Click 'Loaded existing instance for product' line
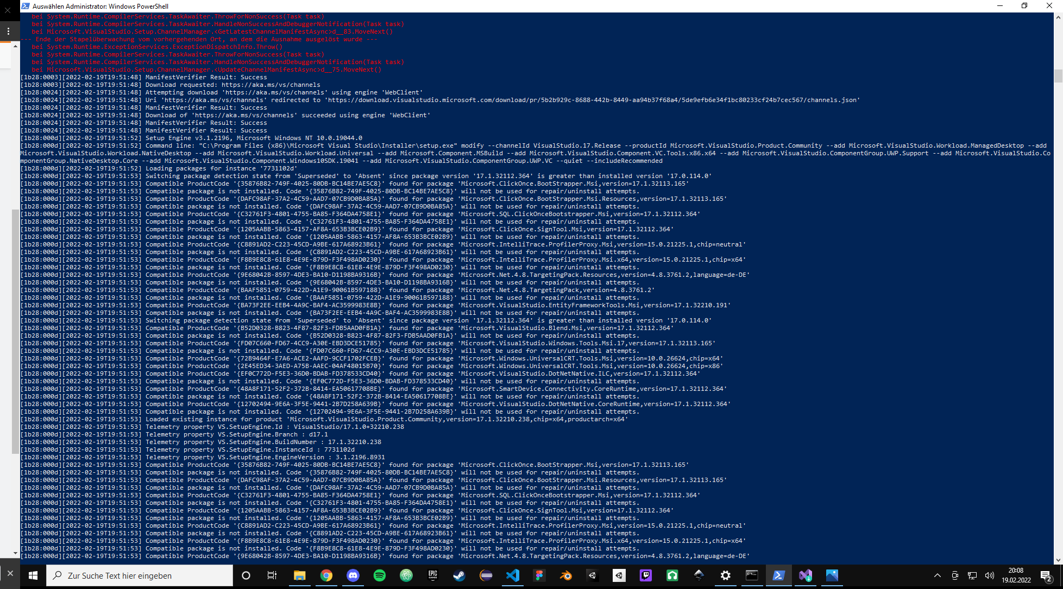 [x=324, y=419]
